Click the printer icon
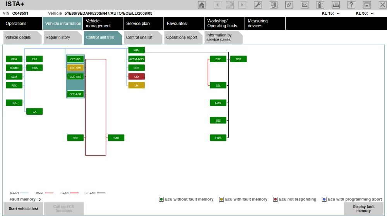The image size is (387, 217). coord(336,5)
